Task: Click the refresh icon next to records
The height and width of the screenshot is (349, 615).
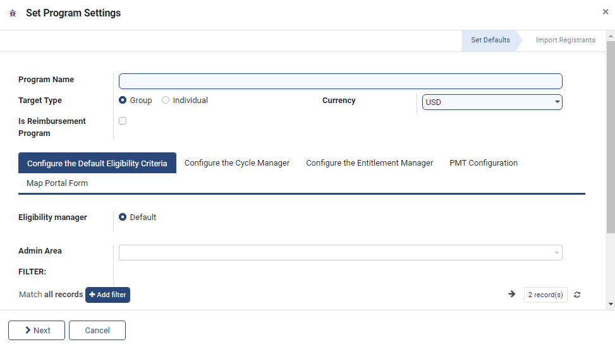Action: coord(577,295)
